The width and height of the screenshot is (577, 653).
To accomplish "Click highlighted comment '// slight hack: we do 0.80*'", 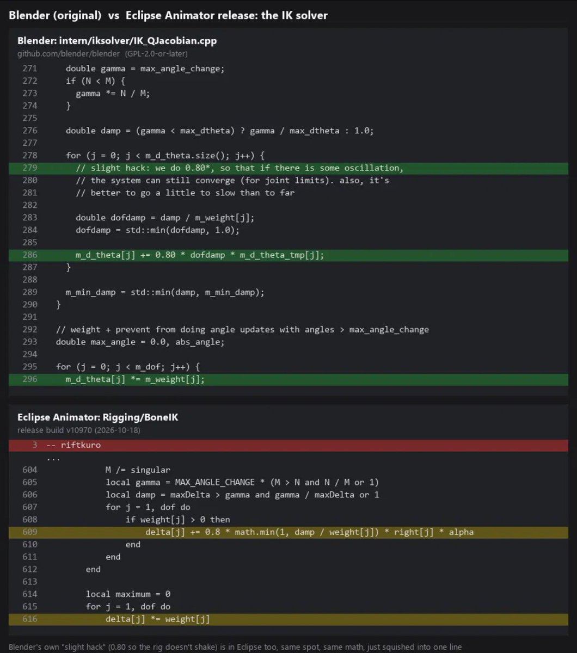I will point(288,168).
